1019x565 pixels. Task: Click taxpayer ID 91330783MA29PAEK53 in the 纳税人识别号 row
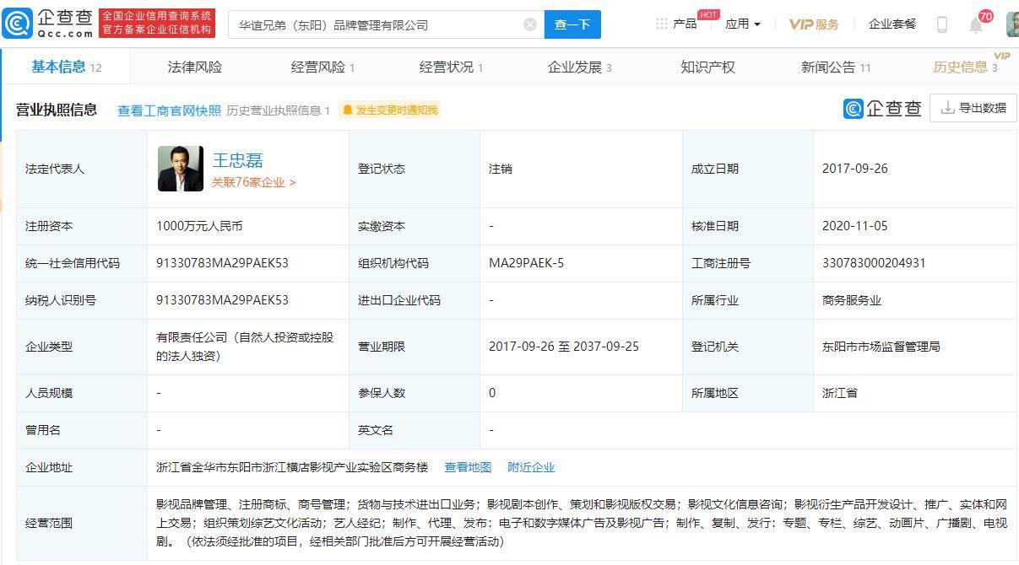tap(222, 300)
